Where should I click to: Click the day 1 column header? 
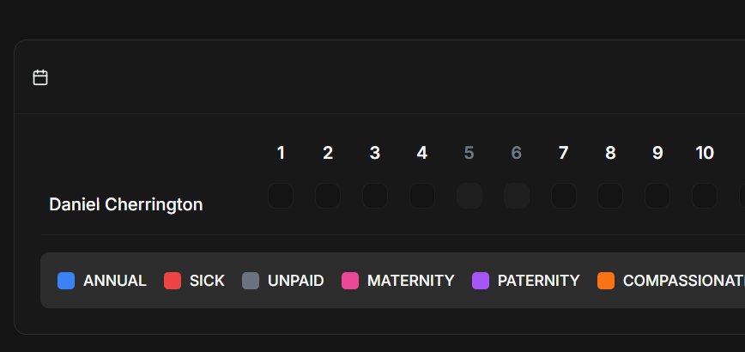coord(281,153)
